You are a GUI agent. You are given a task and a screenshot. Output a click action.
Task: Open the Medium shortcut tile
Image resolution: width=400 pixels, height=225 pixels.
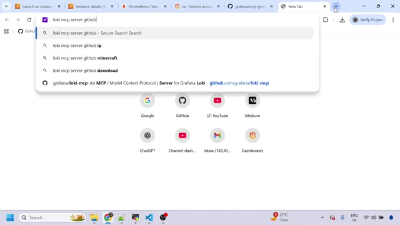[x=252, y=106]
